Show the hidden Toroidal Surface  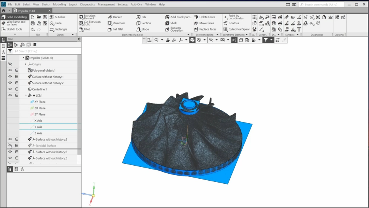[10, 146]
